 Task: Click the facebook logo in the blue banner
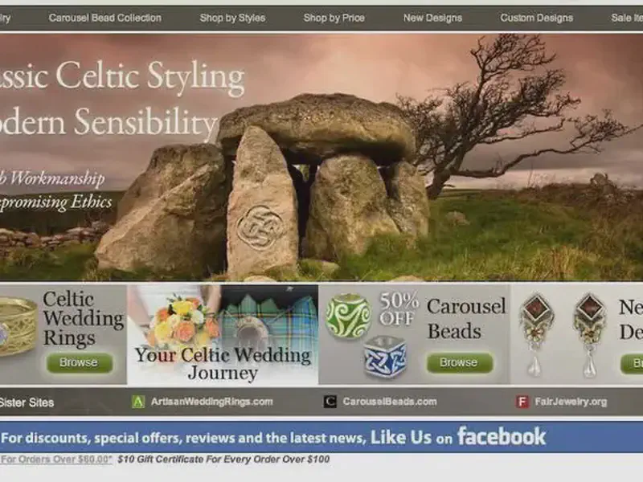(501, 436)
